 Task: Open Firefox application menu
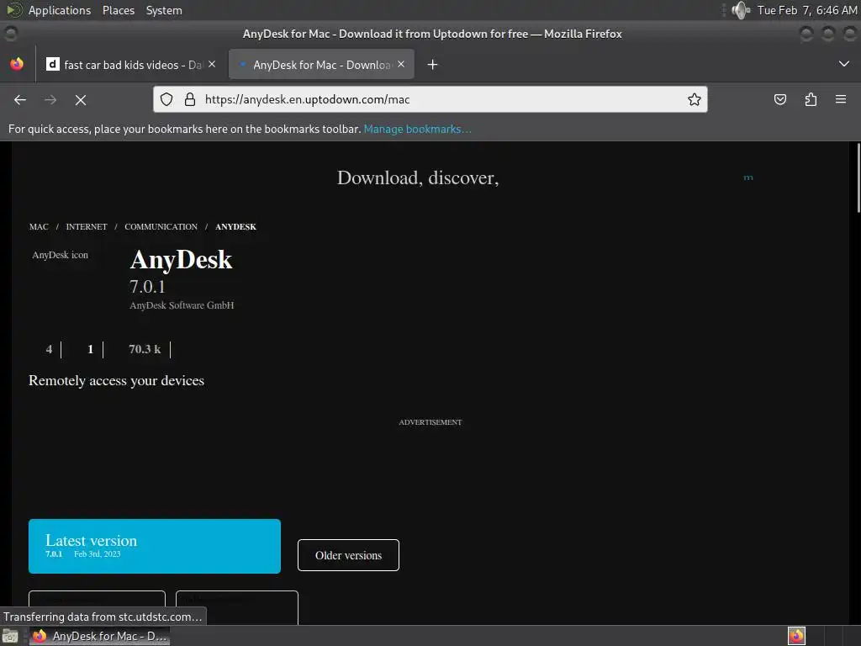pyautogui.click(x=841, y=99)
